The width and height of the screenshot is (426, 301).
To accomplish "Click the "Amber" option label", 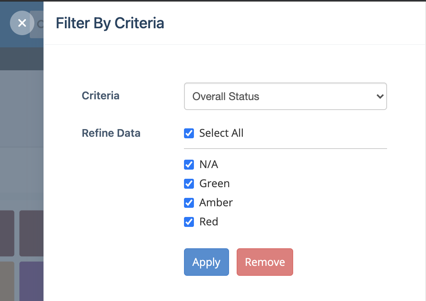I will point(216,203).
